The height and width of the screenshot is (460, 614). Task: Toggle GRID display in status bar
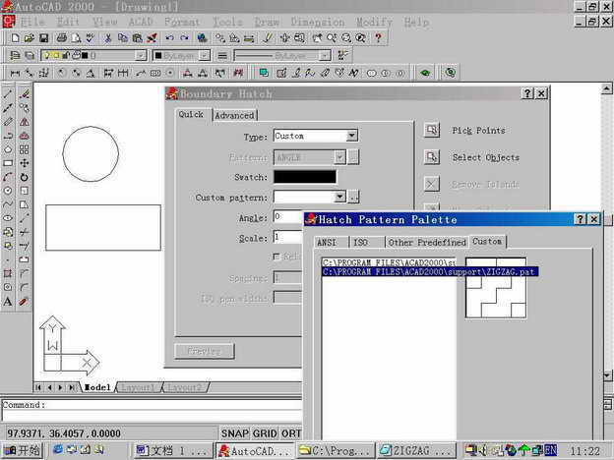(x=264, y=432)
